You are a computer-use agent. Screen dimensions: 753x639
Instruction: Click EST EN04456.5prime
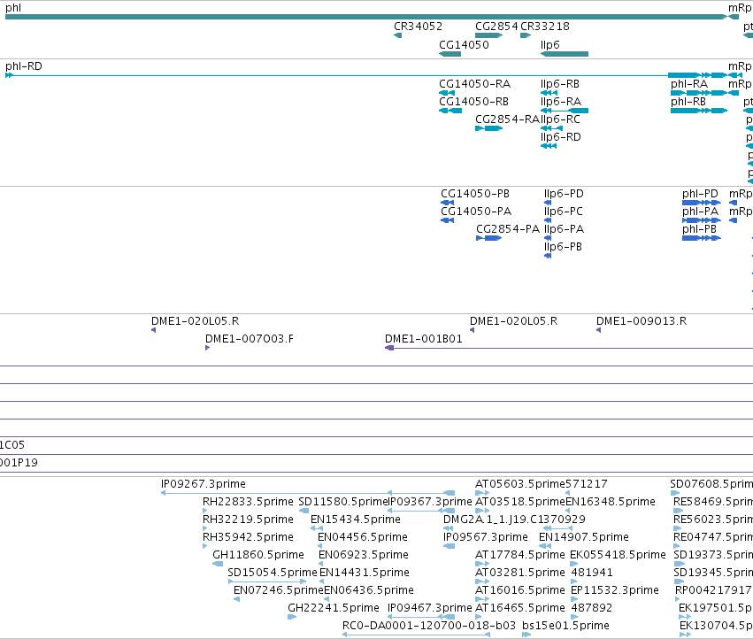pos(363,537)
